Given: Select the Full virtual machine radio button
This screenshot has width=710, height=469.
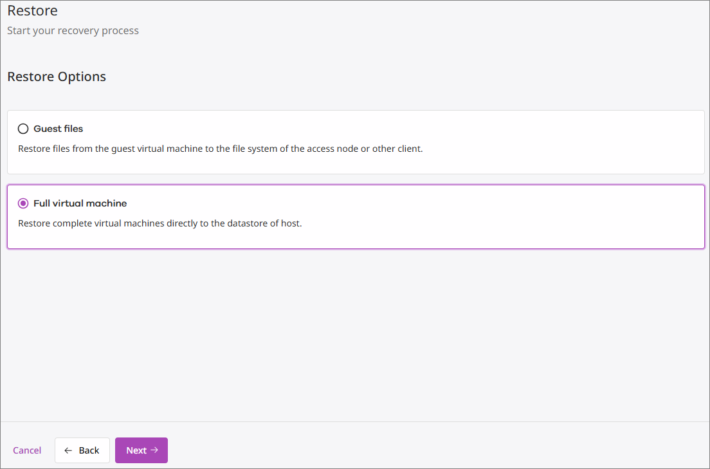Looking at the screenshot, I should 23,203.
